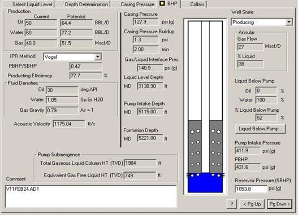Click the Gas Gravity field
Viewport: 298px width, 215px height.
62,111
